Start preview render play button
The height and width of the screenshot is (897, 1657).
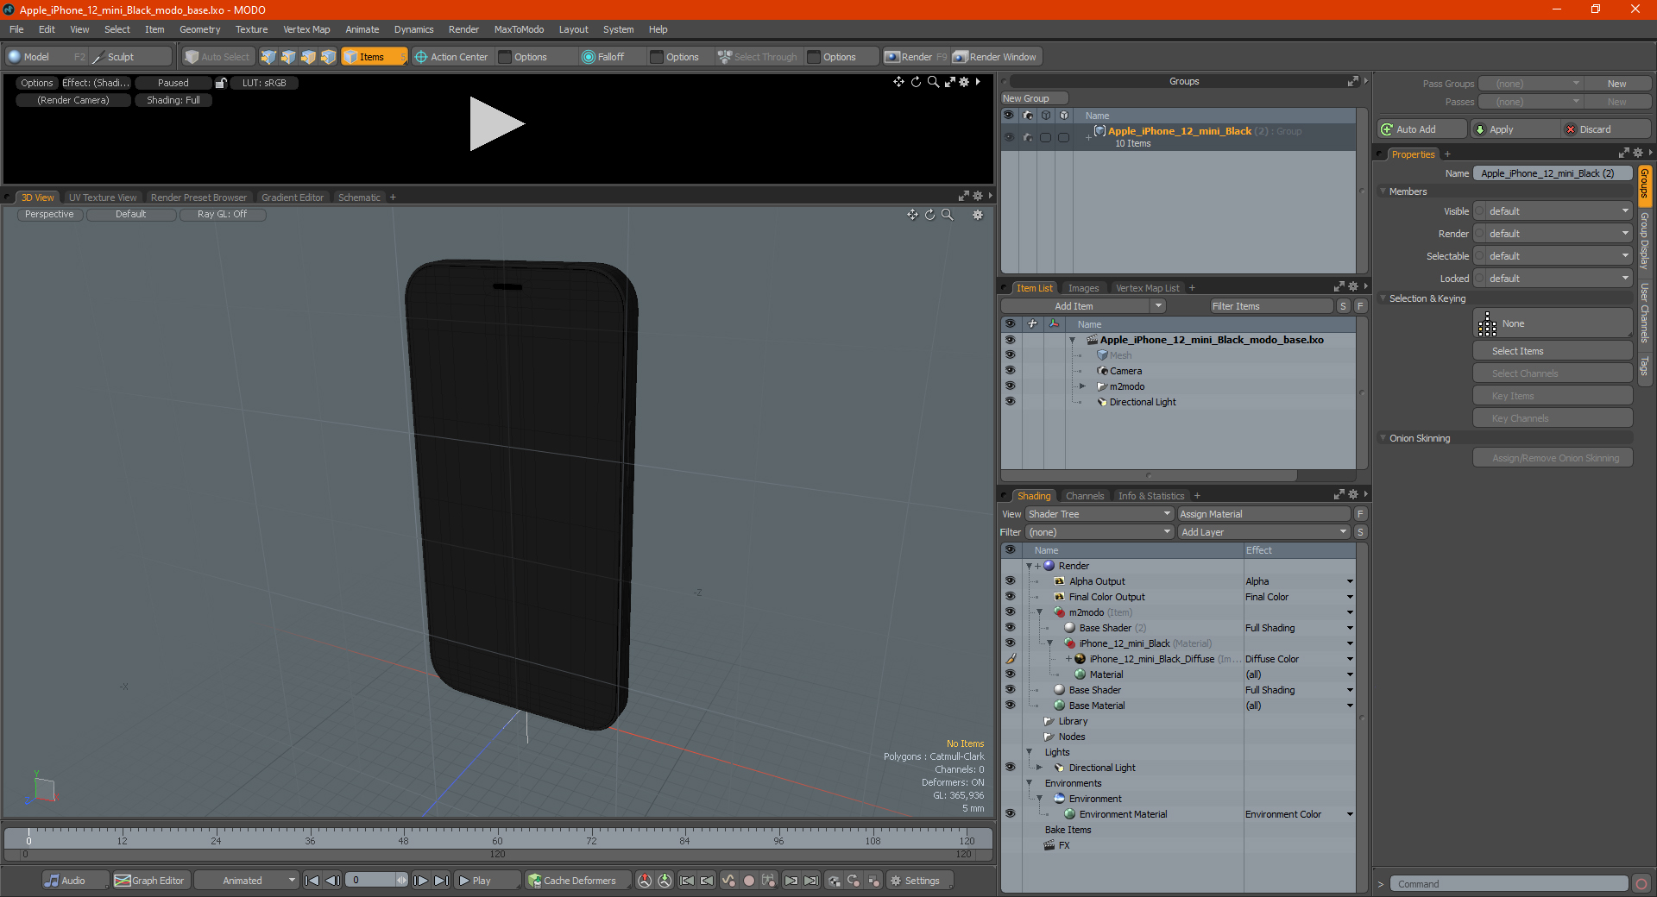(496, 124)
